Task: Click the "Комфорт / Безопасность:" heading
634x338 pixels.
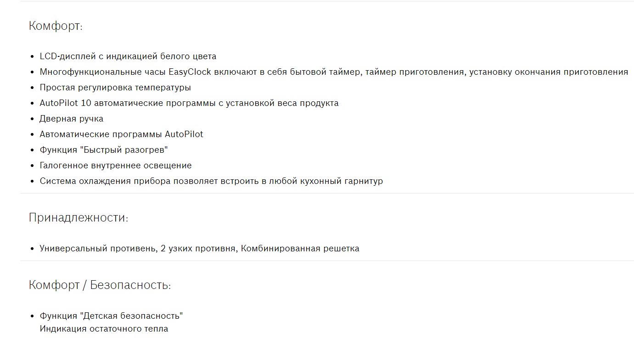Action: click(100, 285)
